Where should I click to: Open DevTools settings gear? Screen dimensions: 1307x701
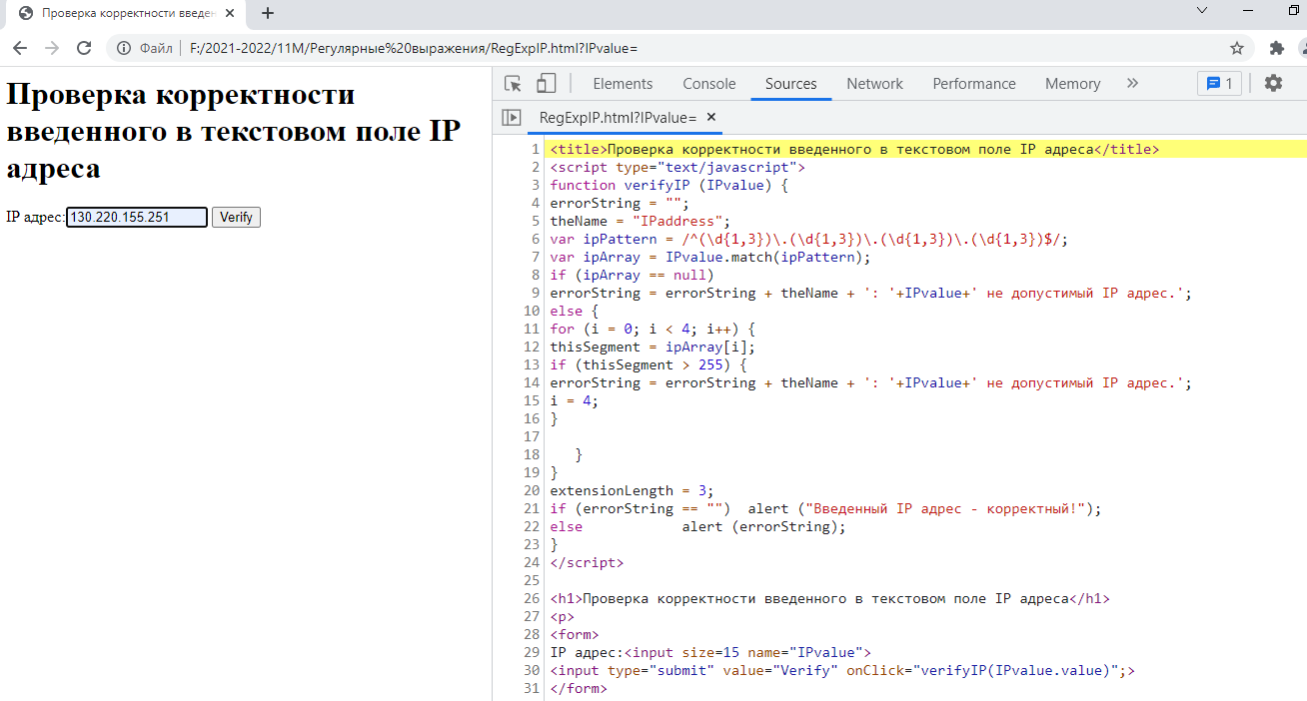1273,84
